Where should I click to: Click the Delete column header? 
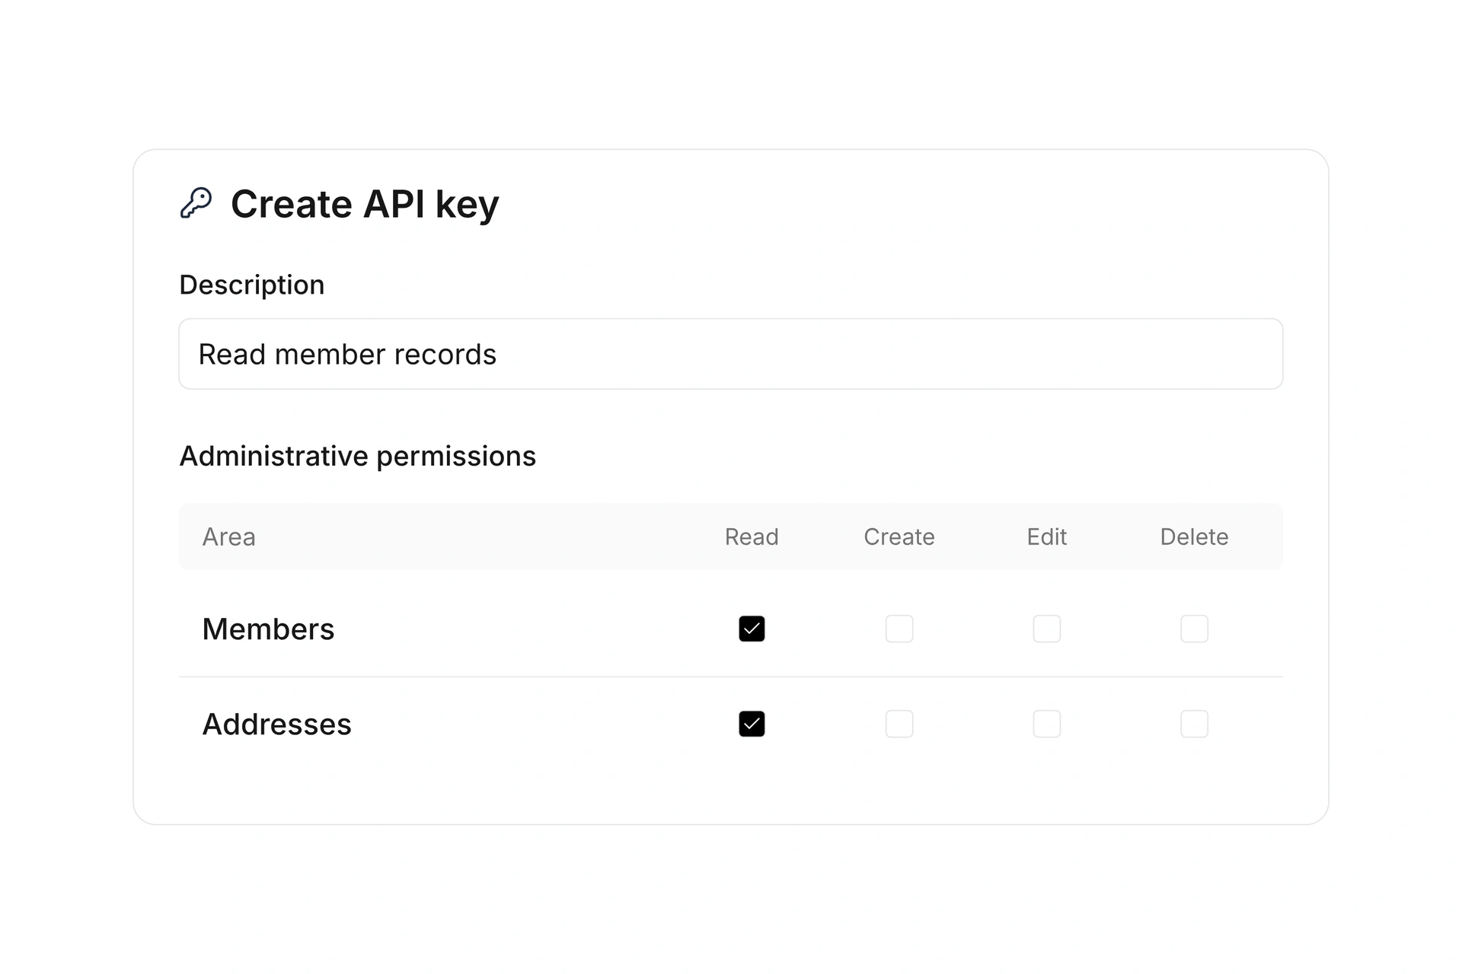(1194, 536)
